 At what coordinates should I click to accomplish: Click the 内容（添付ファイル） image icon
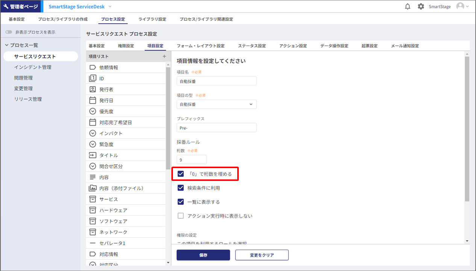point(92,188)
